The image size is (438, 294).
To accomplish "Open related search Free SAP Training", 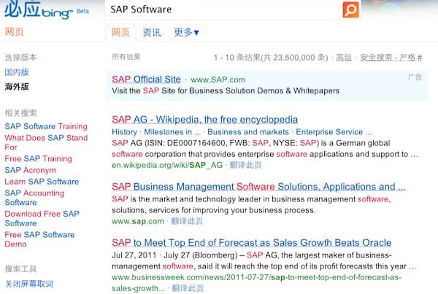I will (38, 158).
